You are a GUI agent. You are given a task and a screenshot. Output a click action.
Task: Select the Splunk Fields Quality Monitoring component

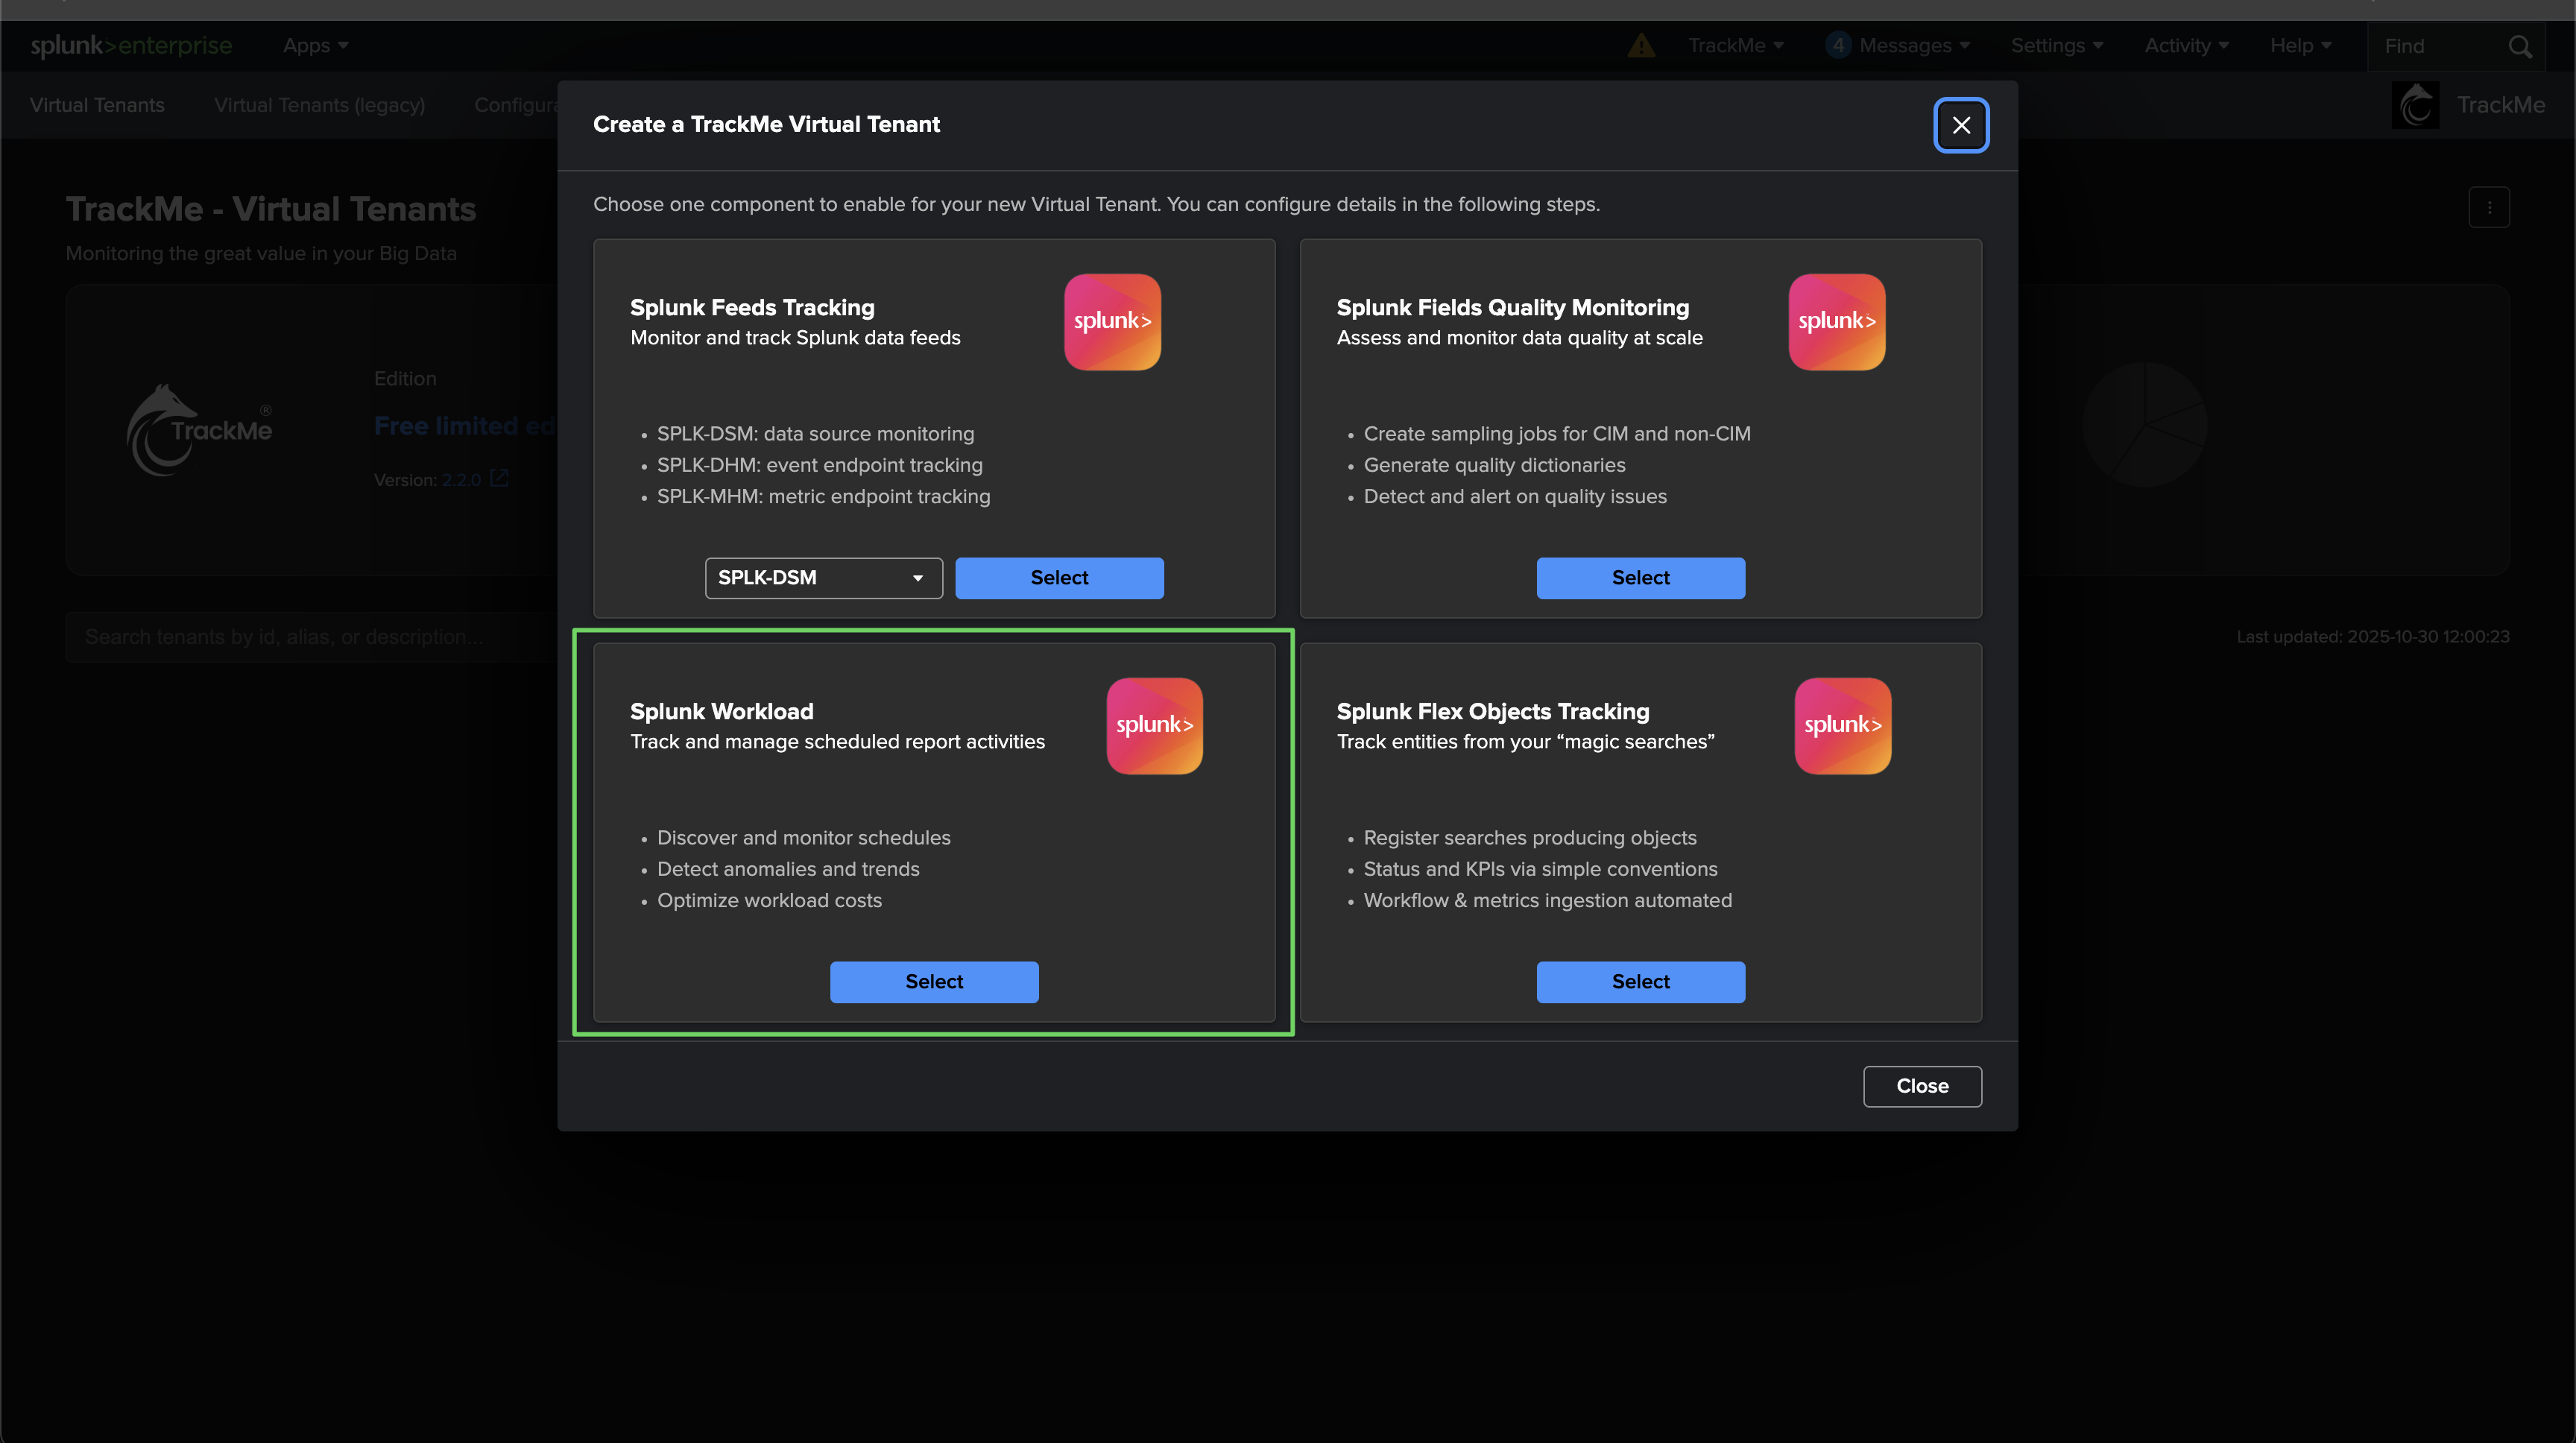(x=1640, y=578)
